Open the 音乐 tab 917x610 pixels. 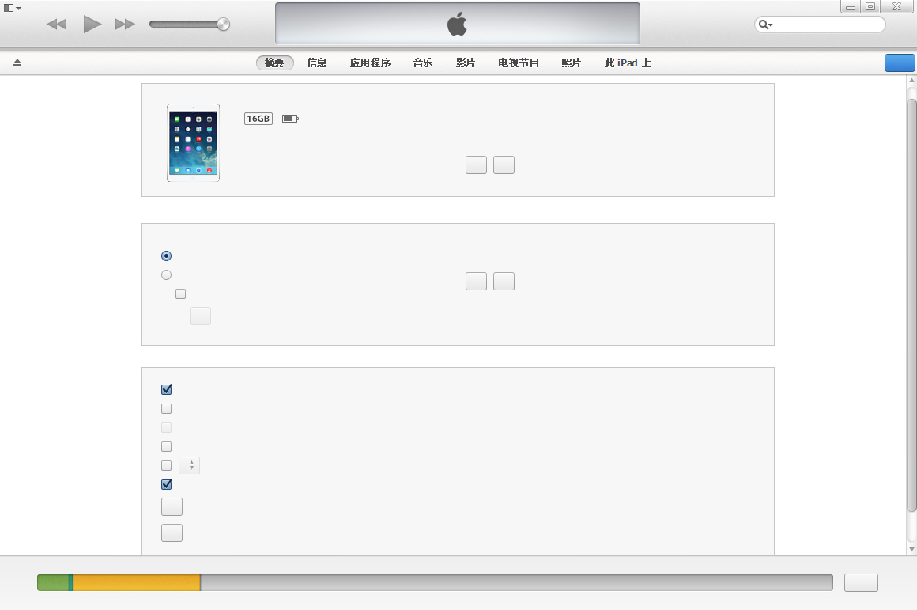coord(422,63)
